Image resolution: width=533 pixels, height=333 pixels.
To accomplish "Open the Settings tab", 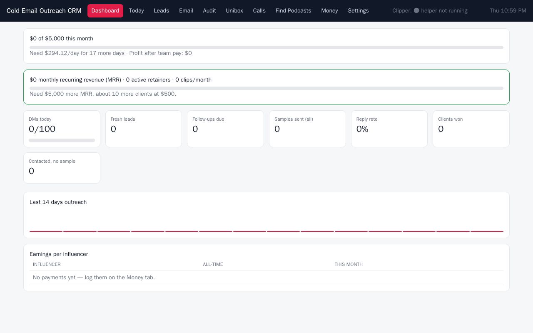I will [359, 11].
